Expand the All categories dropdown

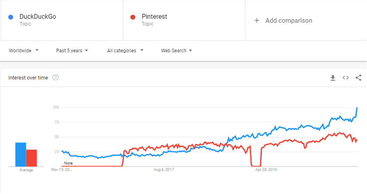125,50
